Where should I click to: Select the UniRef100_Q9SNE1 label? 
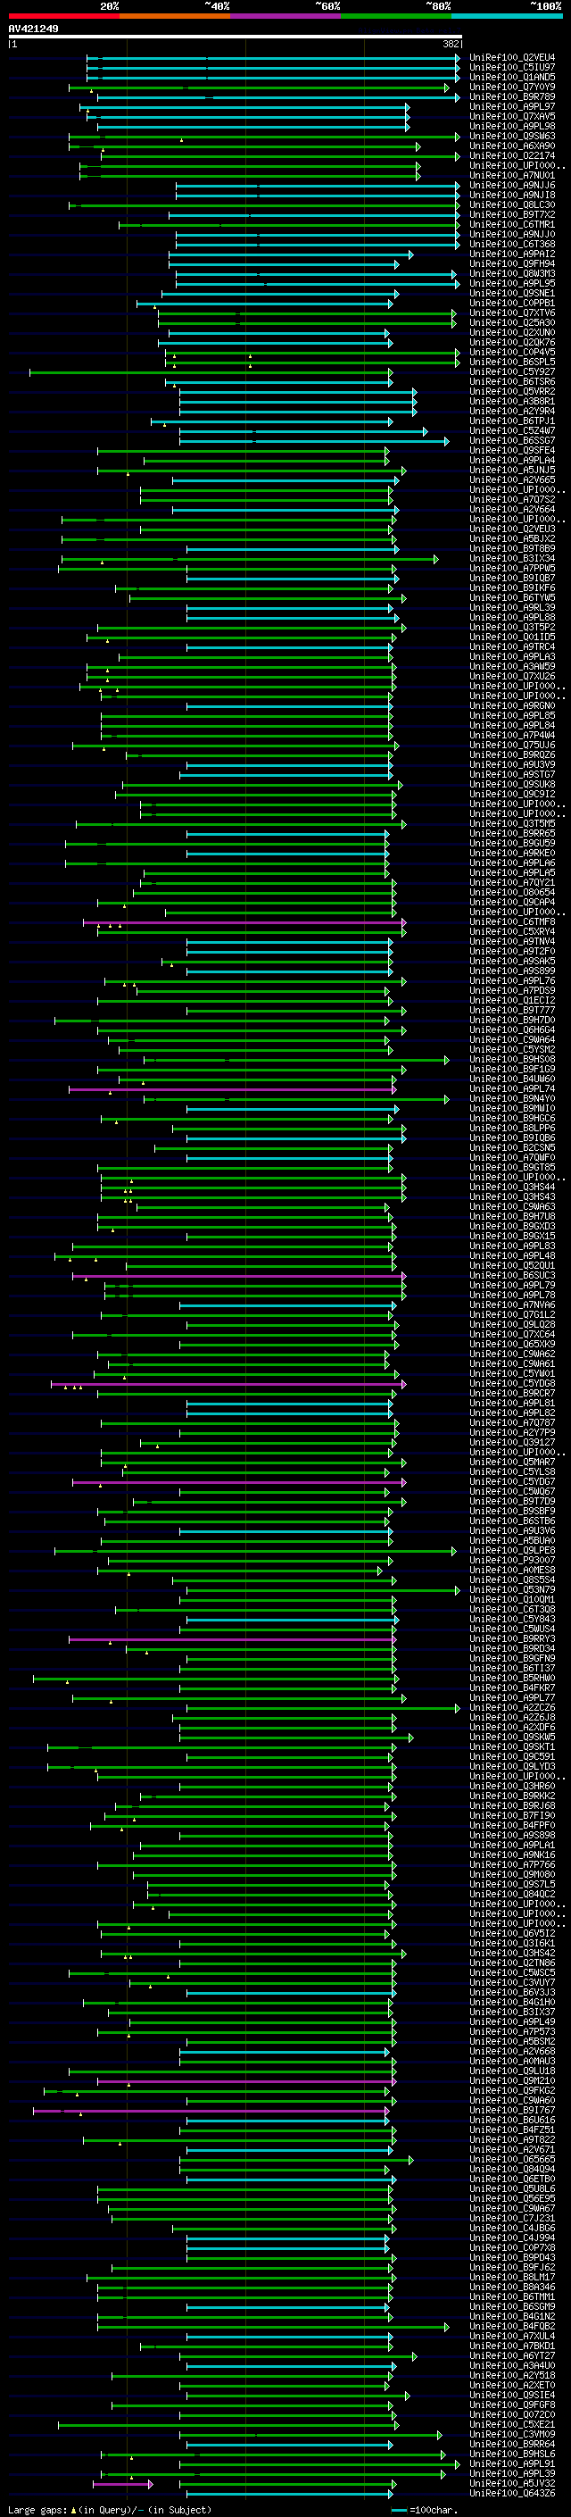point(512,293)
